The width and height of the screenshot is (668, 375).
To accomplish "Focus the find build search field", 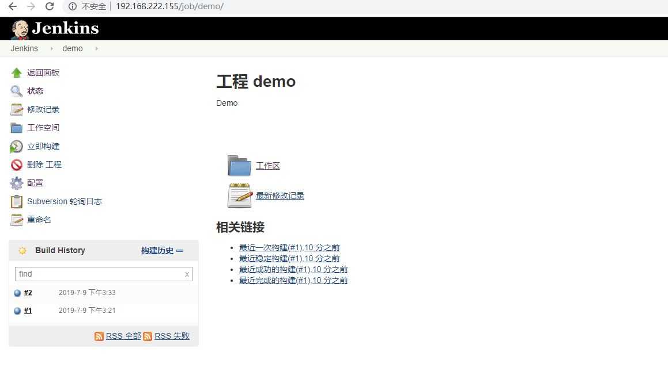I will (x=104, y=274).
